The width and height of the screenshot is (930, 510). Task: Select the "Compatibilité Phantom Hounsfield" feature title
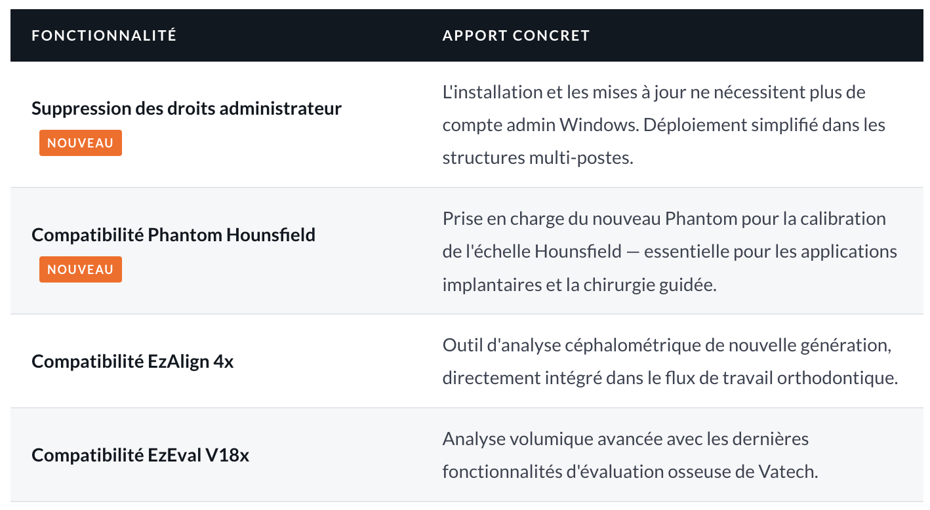[173, 235]
